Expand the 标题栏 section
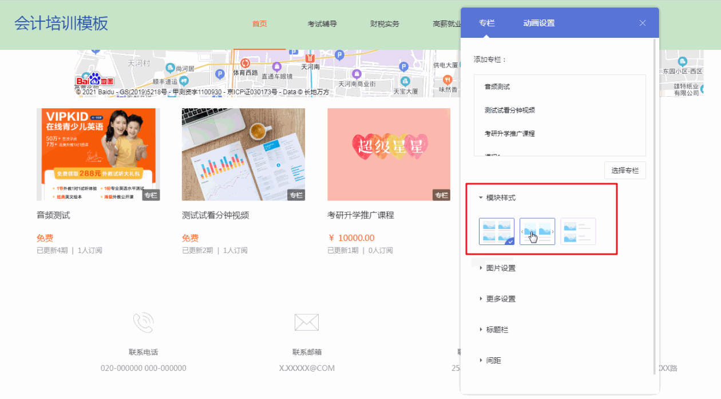The image size is (721, 399). (493, 330)
